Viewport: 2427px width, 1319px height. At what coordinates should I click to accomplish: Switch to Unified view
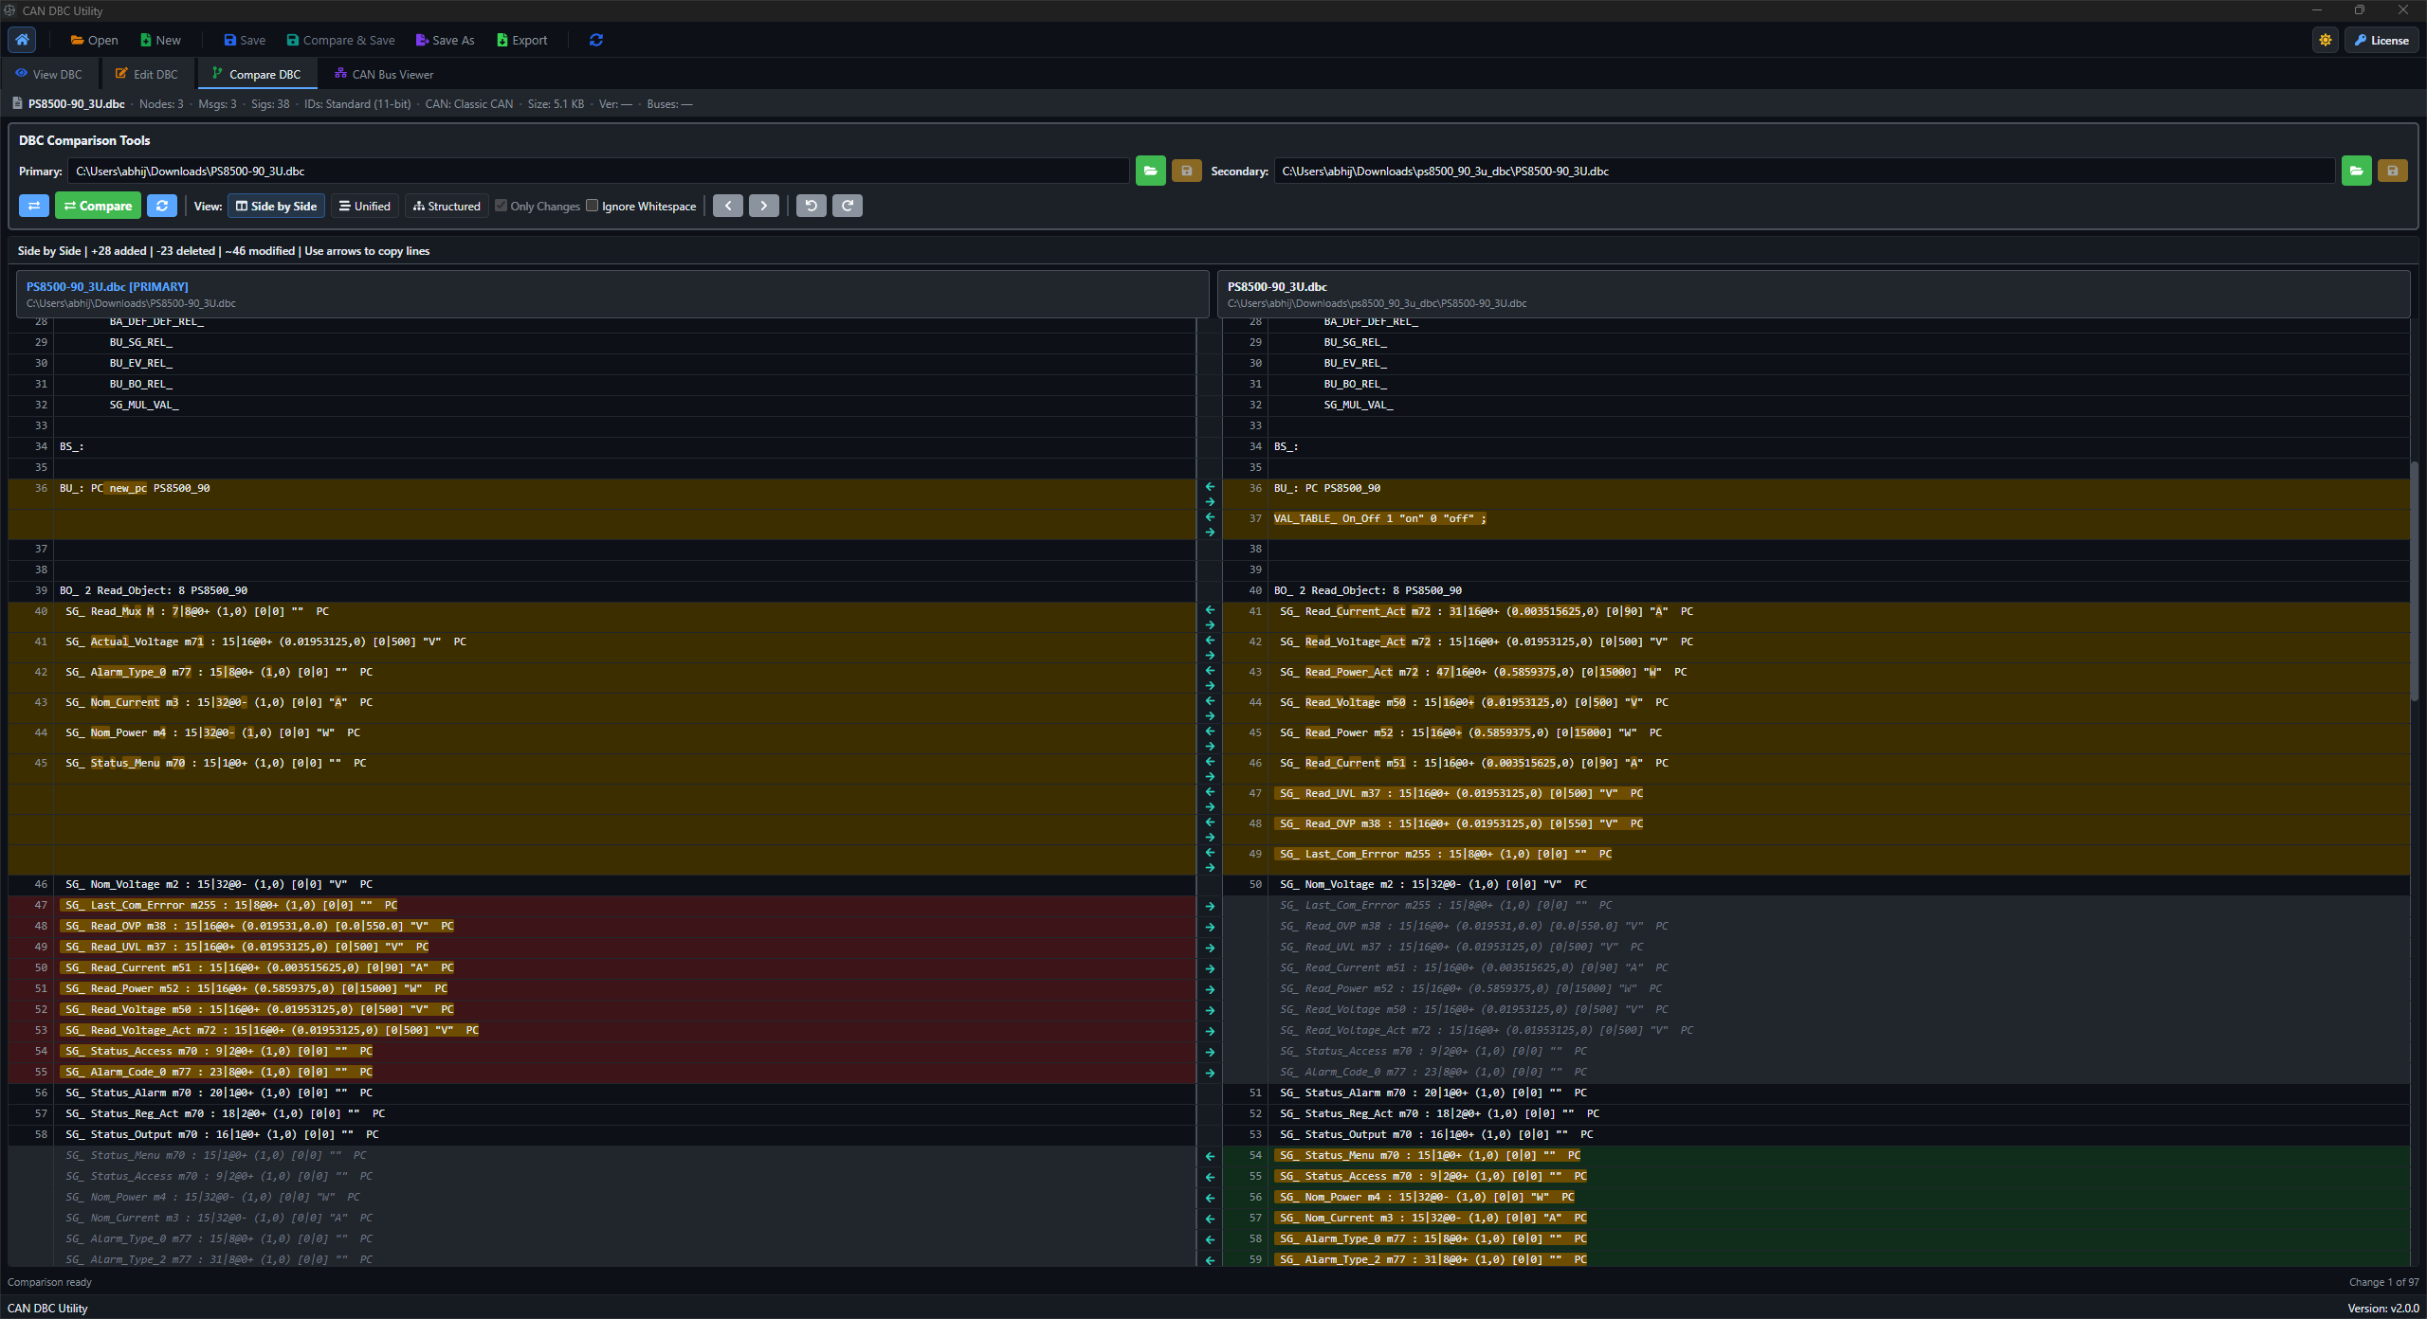coord(365,206)
